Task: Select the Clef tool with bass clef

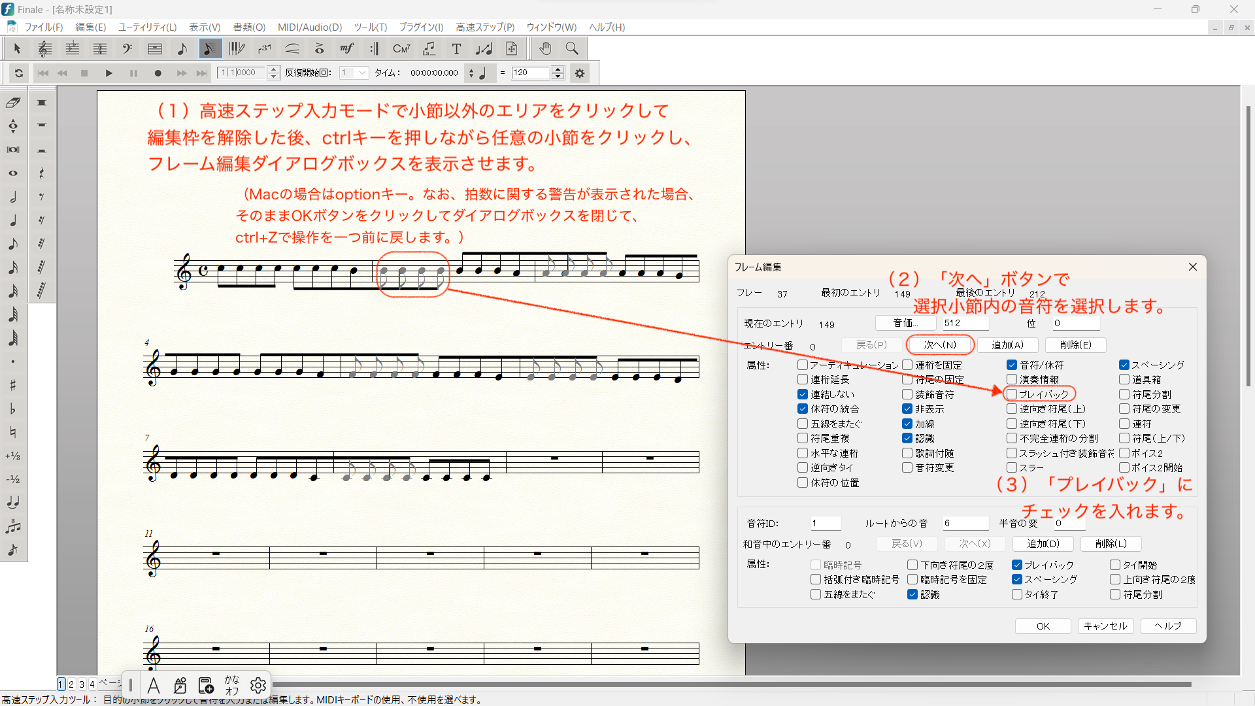Action: pos(127,48)
